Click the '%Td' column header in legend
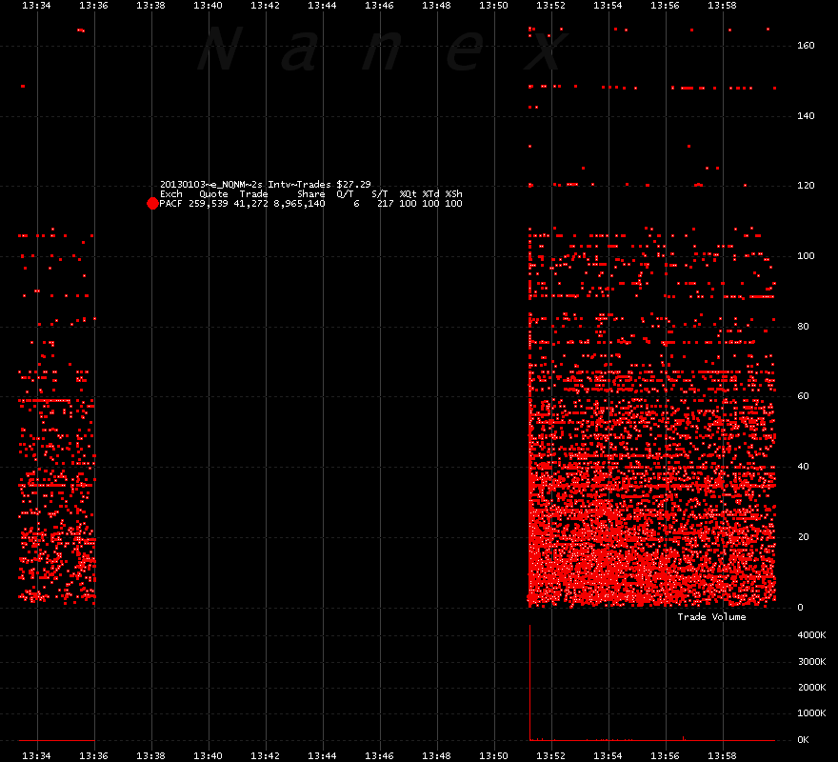The height and width of the screenshot is (762, 838). [430, 194]
